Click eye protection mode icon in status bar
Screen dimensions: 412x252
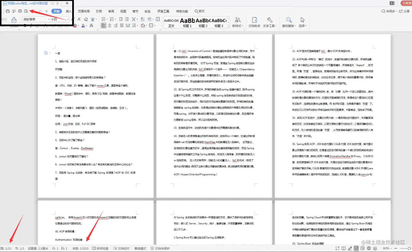coord(375,248)
